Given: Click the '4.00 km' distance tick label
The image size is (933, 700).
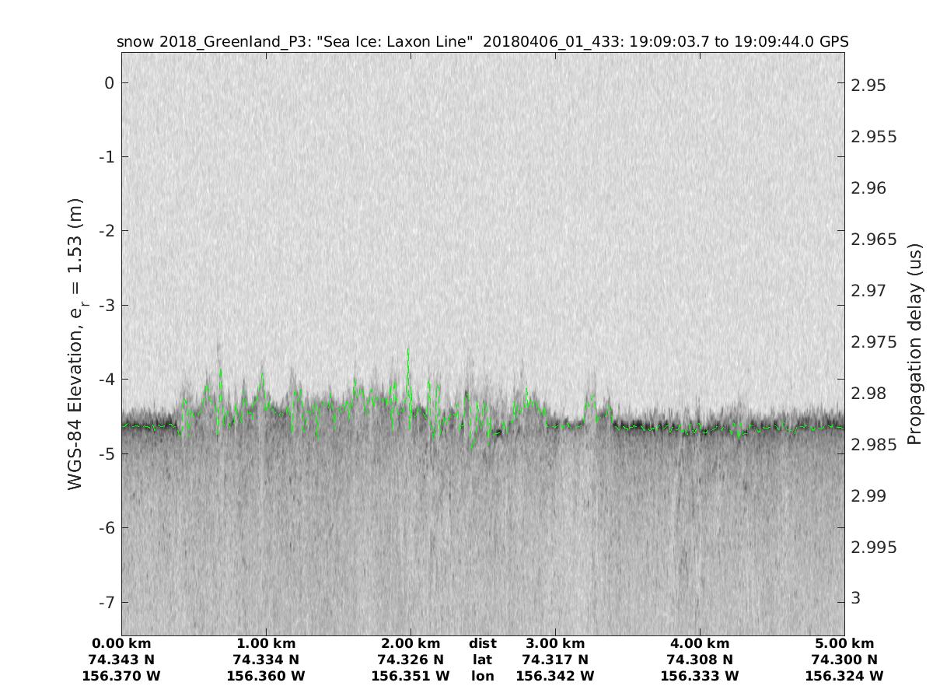Looking at the screenshot, I should (x=700, y=643).
